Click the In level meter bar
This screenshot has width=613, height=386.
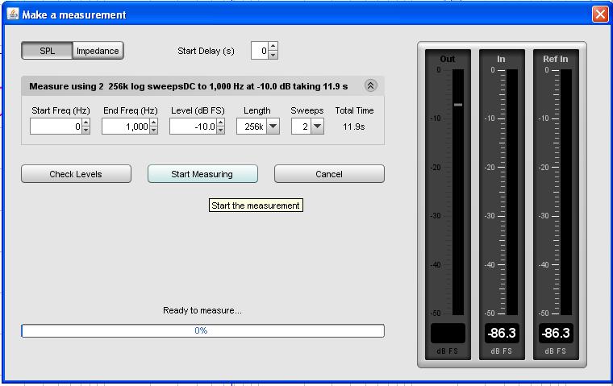coord(511,192)
